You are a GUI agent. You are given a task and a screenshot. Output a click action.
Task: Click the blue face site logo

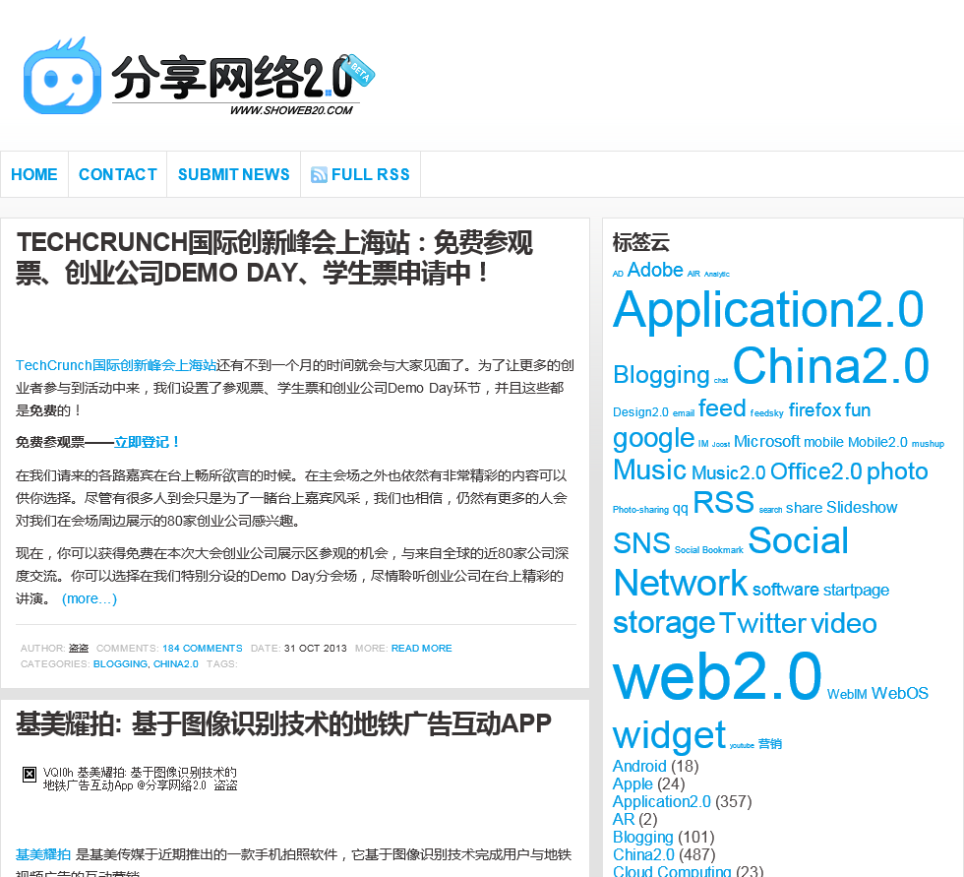[62, 76]
